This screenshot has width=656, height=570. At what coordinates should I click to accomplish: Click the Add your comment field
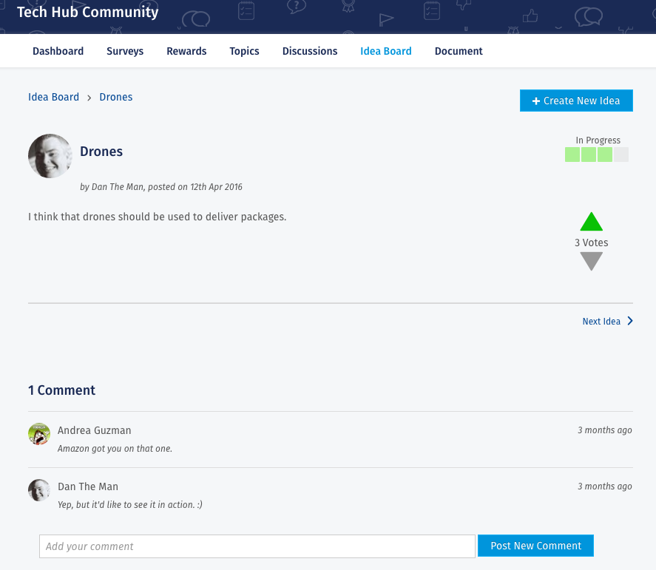(257, 546)
